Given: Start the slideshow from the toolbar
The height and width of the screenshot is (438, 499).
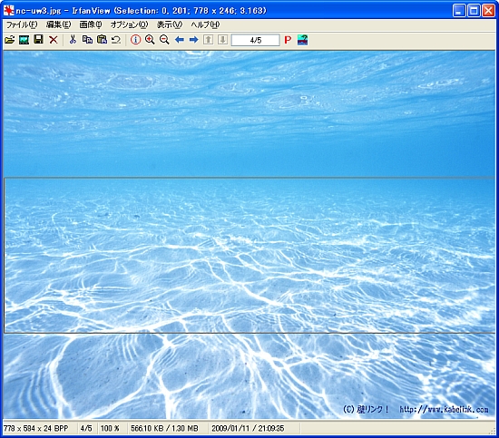Looking at the screenshot, I should (24, 40).
